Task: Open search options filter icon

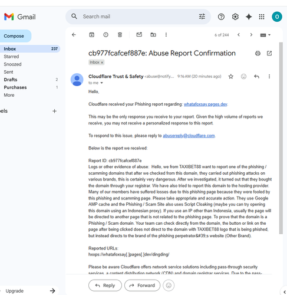Action: 202,17
